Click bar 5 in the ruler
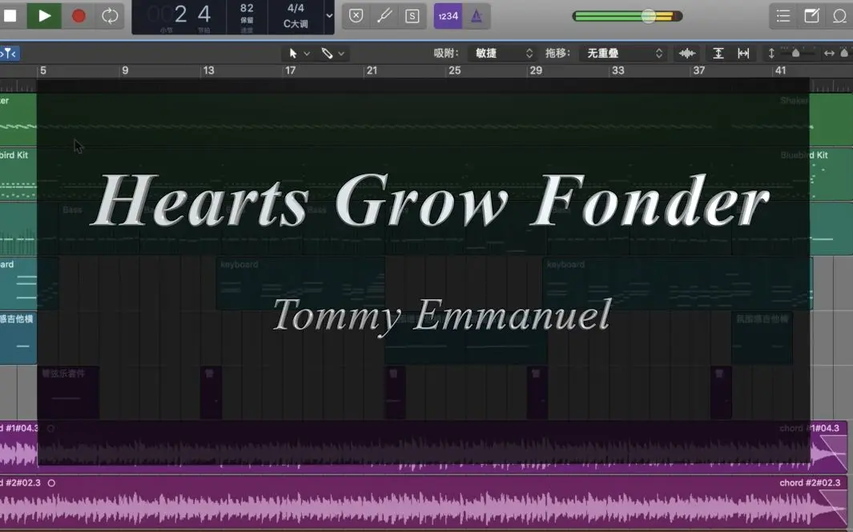This screenshot has height=532, width=853. pyautogui.click(x=43, y=70)
